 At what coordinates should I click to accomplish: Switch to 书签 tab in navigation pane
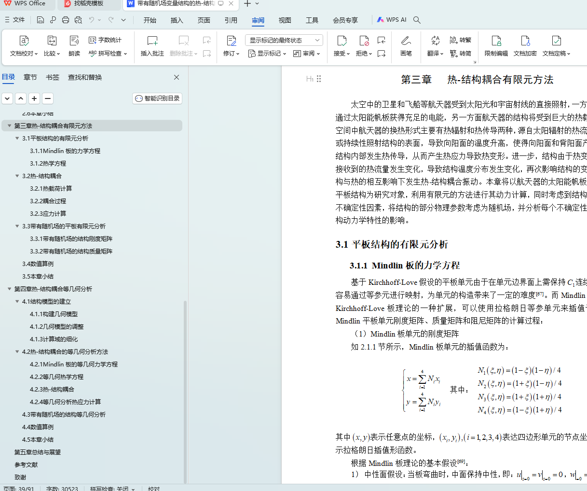[x=53, y=77]
